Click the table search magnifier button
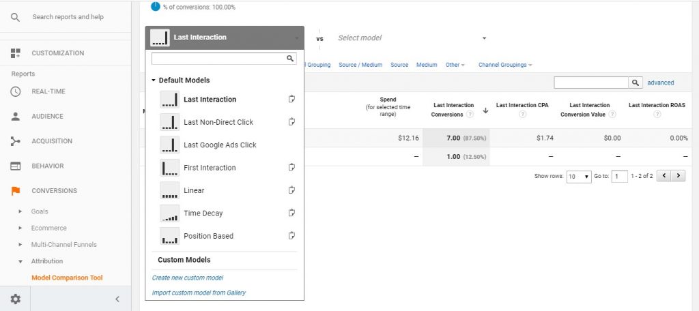 pos(636,83)
